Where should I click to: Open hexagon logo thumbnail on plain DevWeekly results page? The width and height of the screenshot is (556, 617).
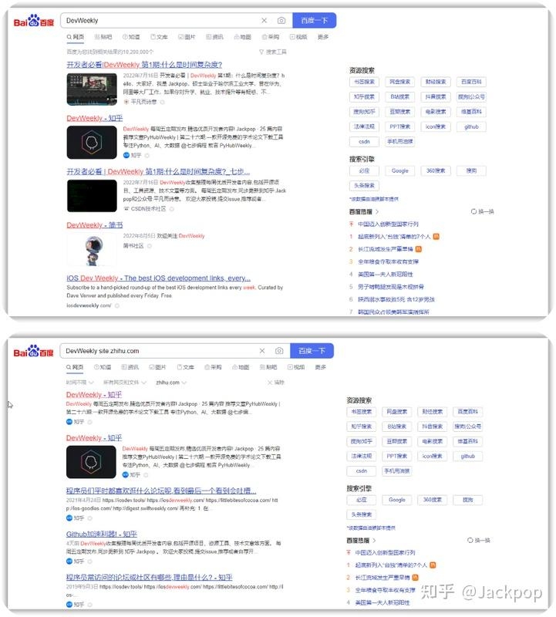92,142
